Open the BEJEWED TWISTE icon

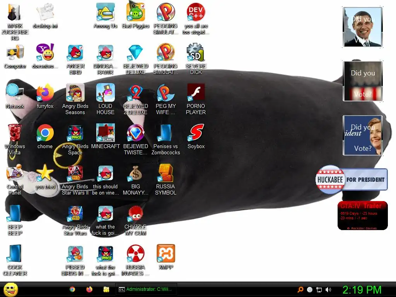click(x=136, y=133)
